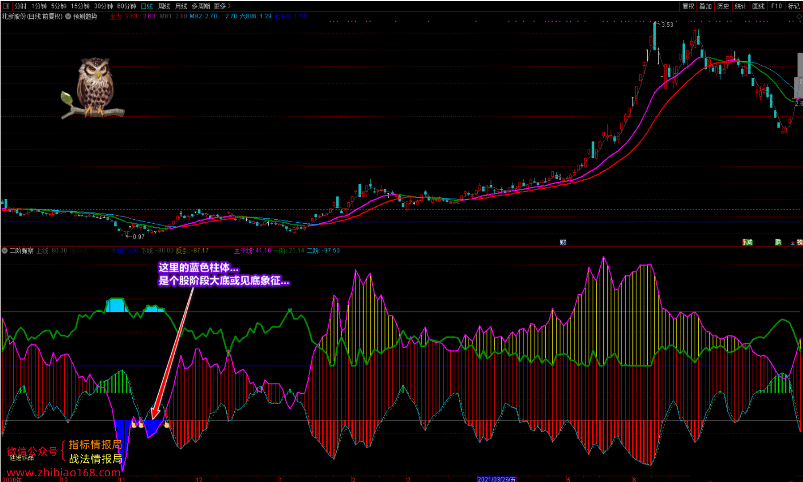Click the 减 marker icon
803x482 pixels.
pos(748,243)
